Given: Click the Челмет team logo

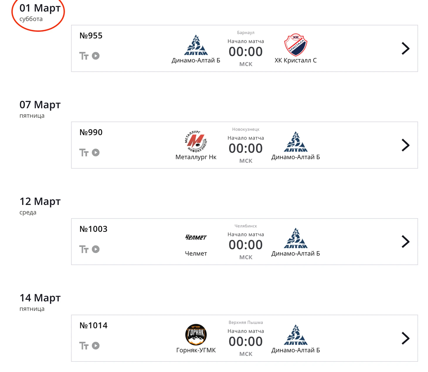Looking at the screenshot, I should click(x=196, y=237).
